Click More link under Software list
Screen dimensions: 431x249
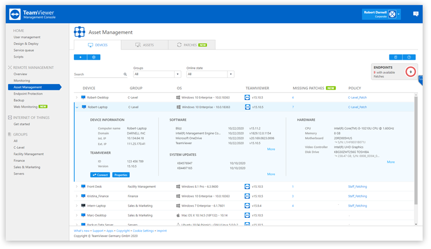(x=271, y=149)
